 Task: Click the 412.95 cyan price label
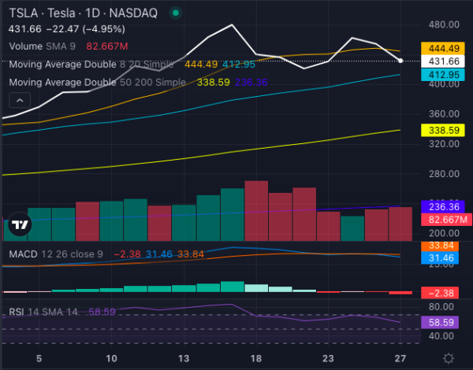[x=443, y=75]
